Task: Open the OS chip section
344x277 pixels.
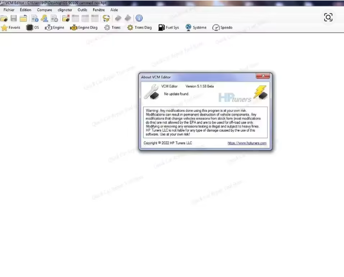Action: (x=33, y=28)
